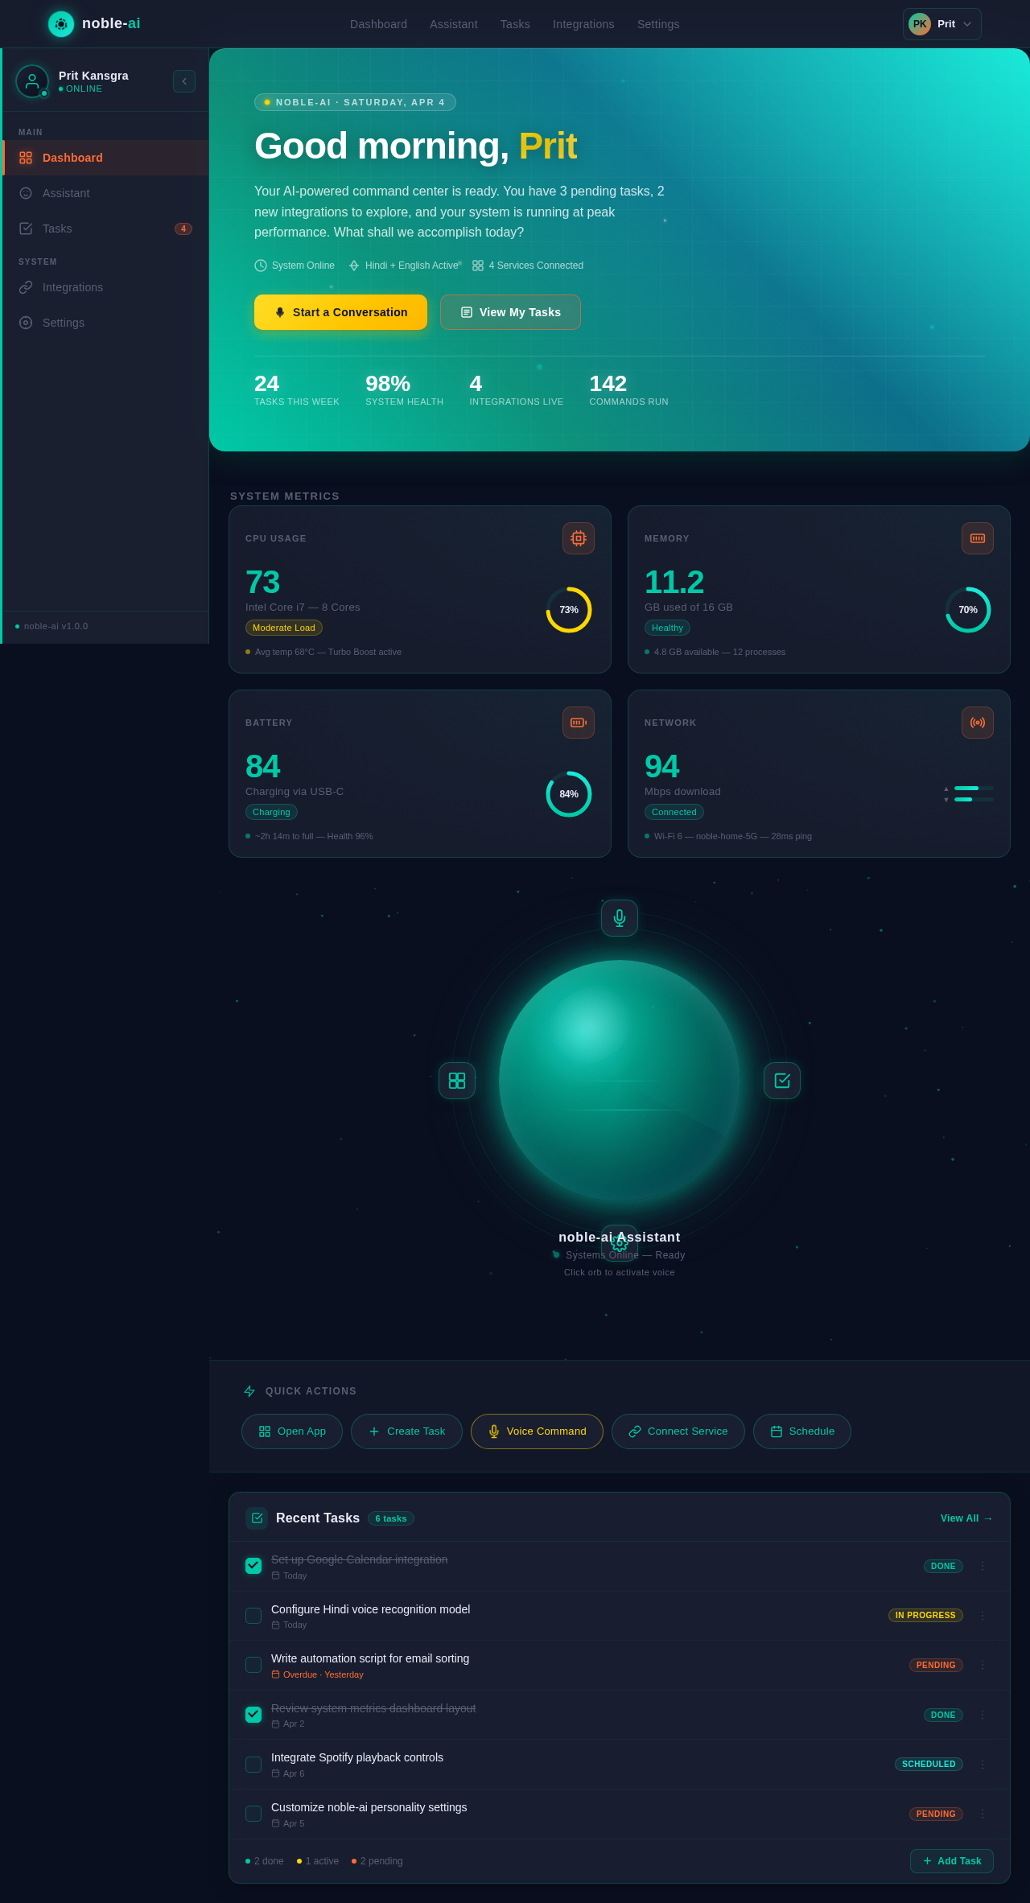
Task: Open options menu for Hindi voice task
Action: [983, 1616]
